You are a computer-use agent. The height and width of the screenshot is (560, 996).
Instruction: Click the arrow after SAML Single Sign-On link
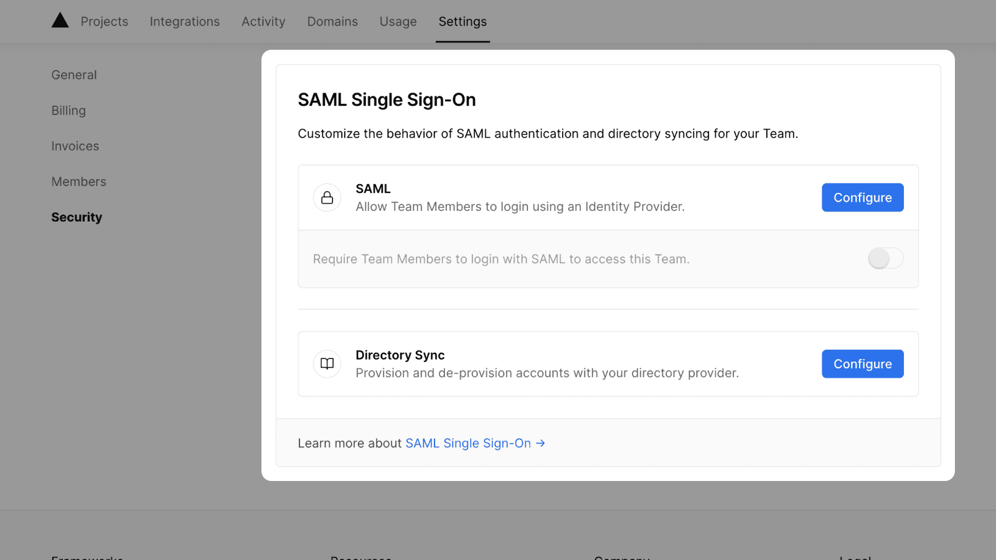coord(540,443)
